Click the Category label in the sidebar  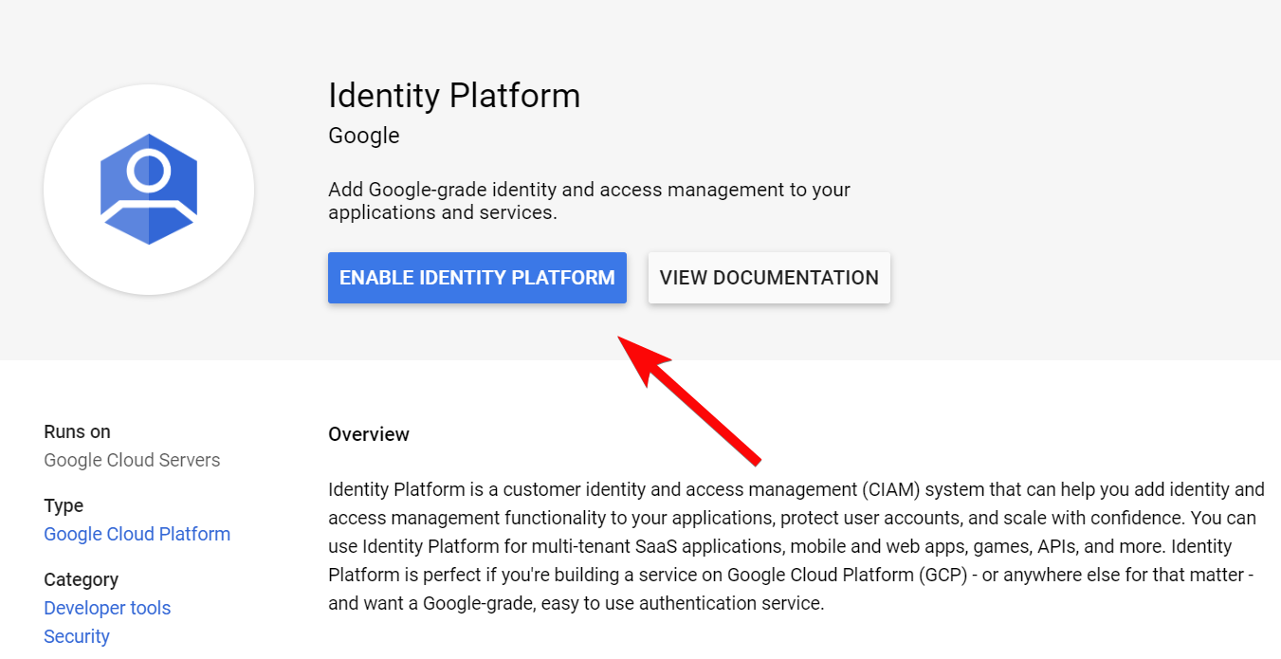pos(81,579)
